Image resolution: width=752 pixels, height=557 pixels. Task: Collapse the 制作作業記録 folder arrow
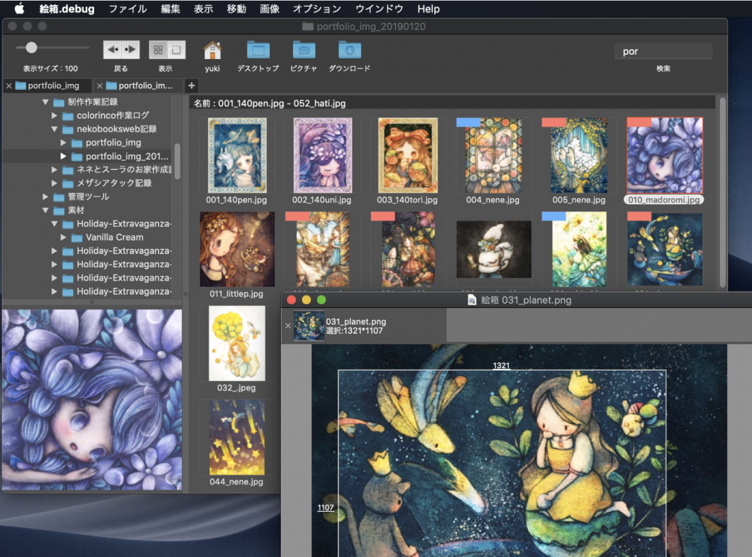[45, 102]
